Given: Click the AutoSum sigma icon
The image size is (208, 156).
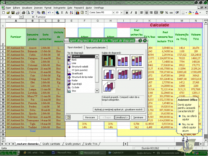Looking at the screenshot, I should coord(62,13).
